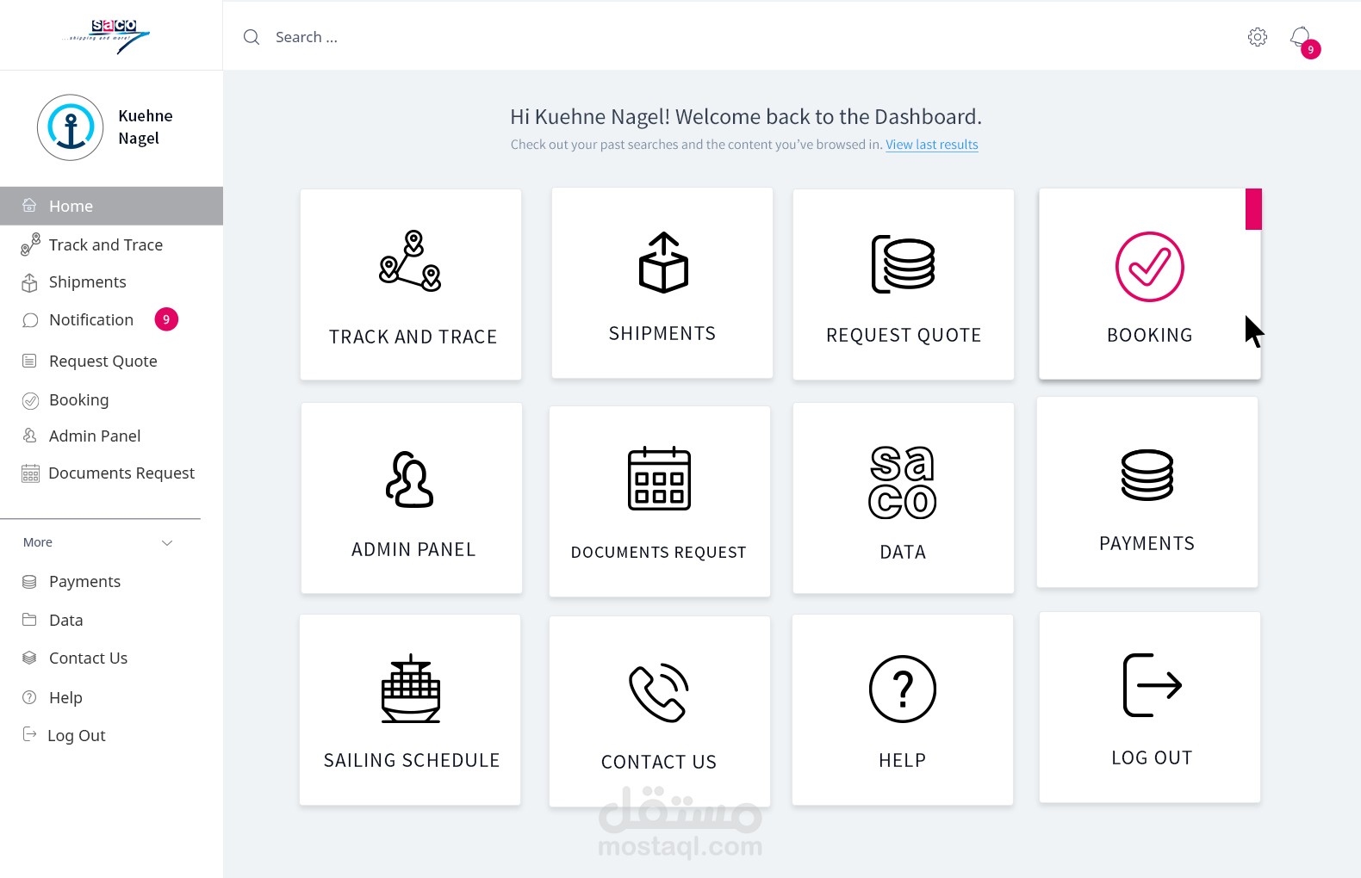Image resolution: width=1361 pixels, height=878 pixels.
Task: Open Request Quote in the sidebar
Action: click(103, 362)
